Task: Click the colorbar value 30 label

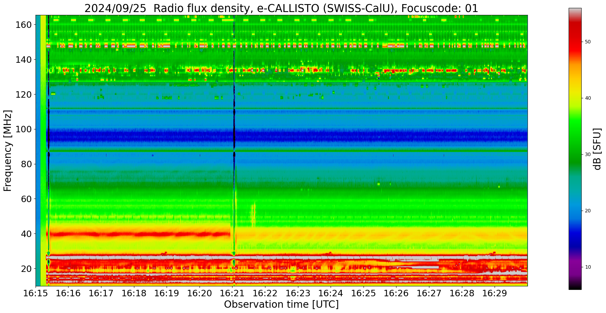Action: click(588, 155)
